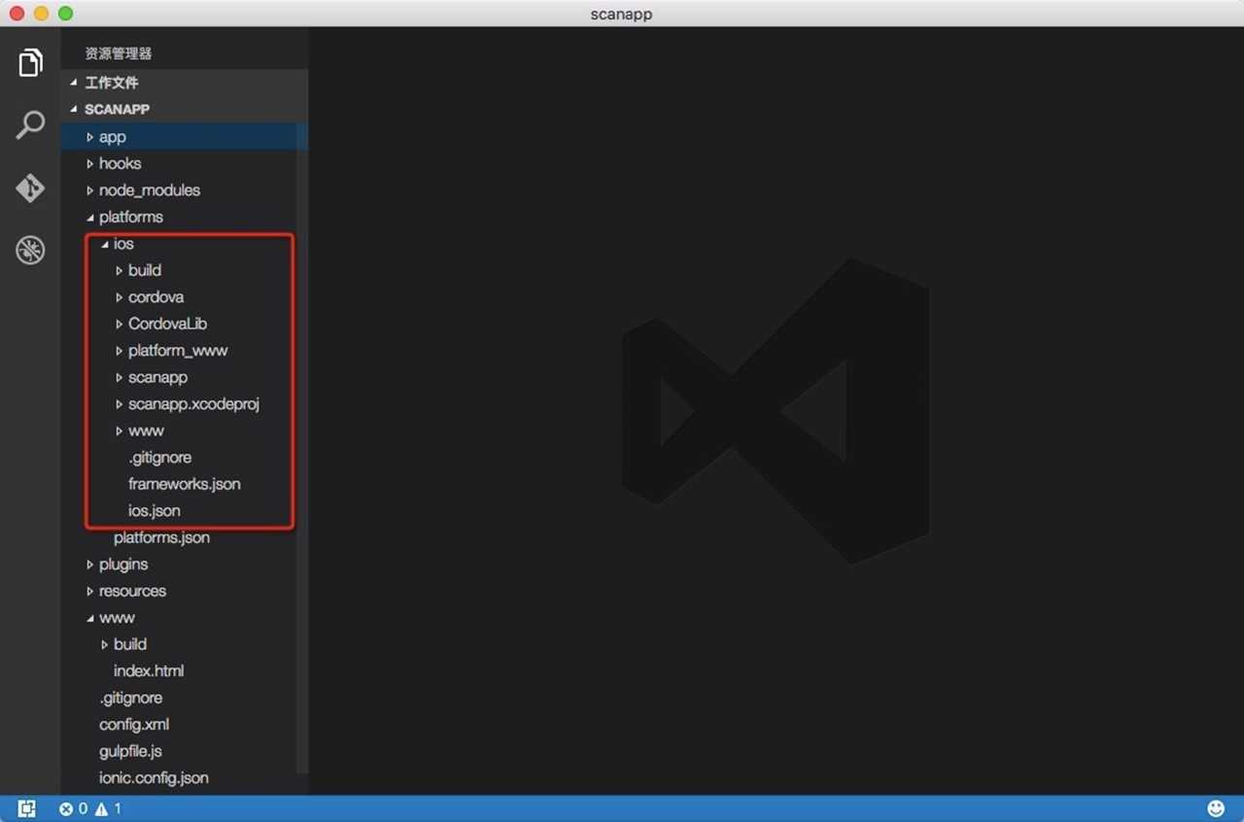
Task: Expand the platform_www folder
Action: 185,351
